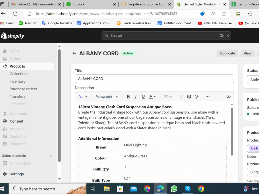Open Content in the sidebar
Screen dimensions: 259x194
click(x=16, y=121)
